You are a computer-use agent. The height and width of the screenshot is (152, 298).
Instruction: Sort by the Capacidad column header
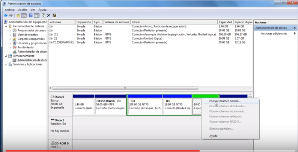click(225, 22)
